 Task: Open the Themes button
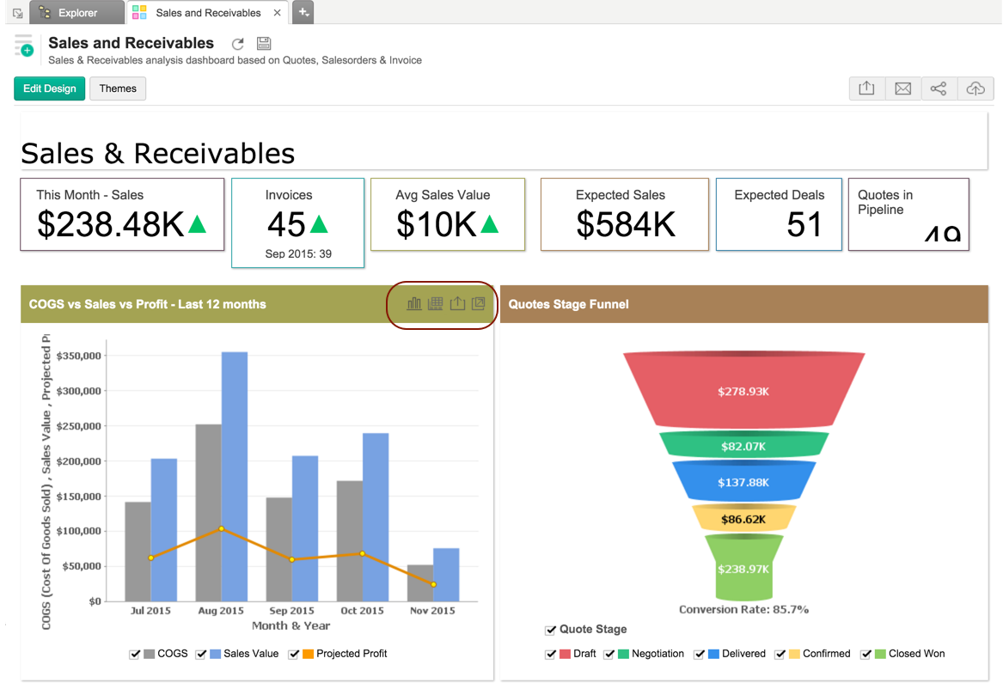[118, 88]
